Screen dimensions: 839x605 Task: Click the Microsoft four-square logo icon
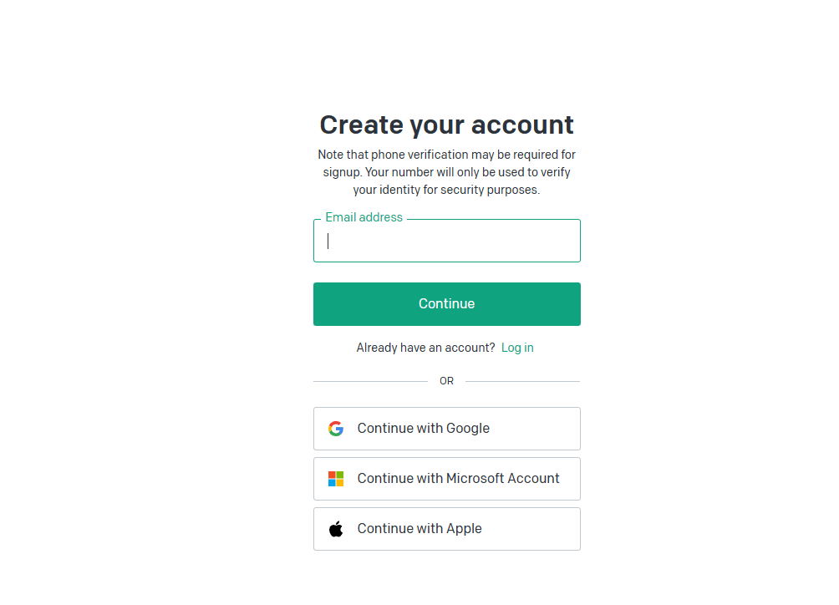tap(336, 479)
